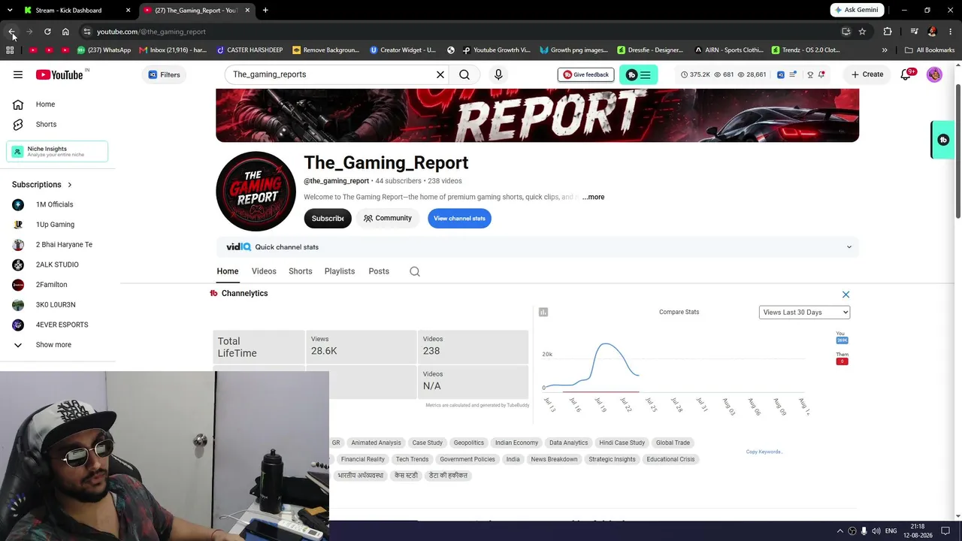Clear the search box text

[x=440, y=74]
